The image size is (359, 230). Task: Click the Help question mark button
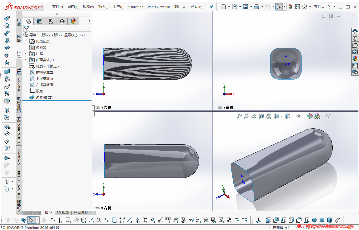coord(329,7)
